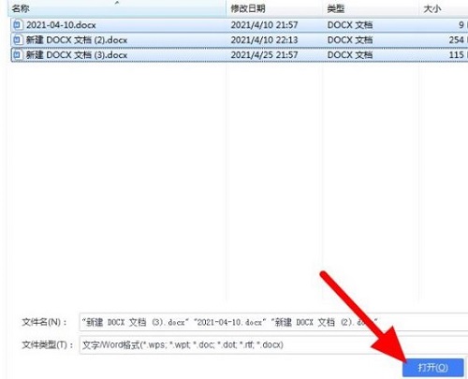Click the 2021-04-10.docx file icon
Viewport: 468px width, 379px height.
pyautogui.click(x=18, y=24)
